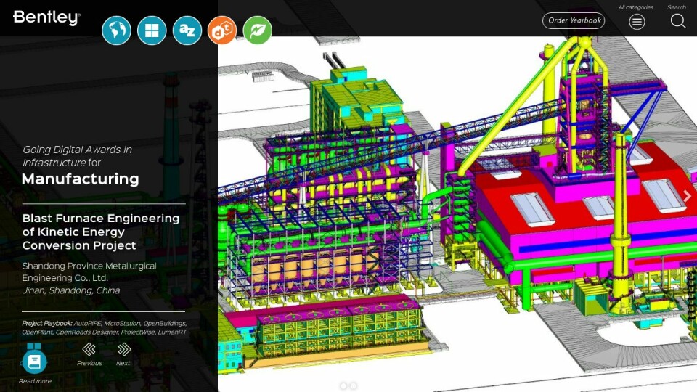Click the Read more book icon
Viewport: 697px width, 392px height.
click(34, 362)
